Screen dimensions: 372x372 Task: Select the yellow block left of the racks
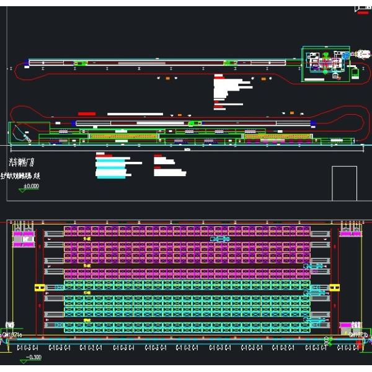coord(40,288)
